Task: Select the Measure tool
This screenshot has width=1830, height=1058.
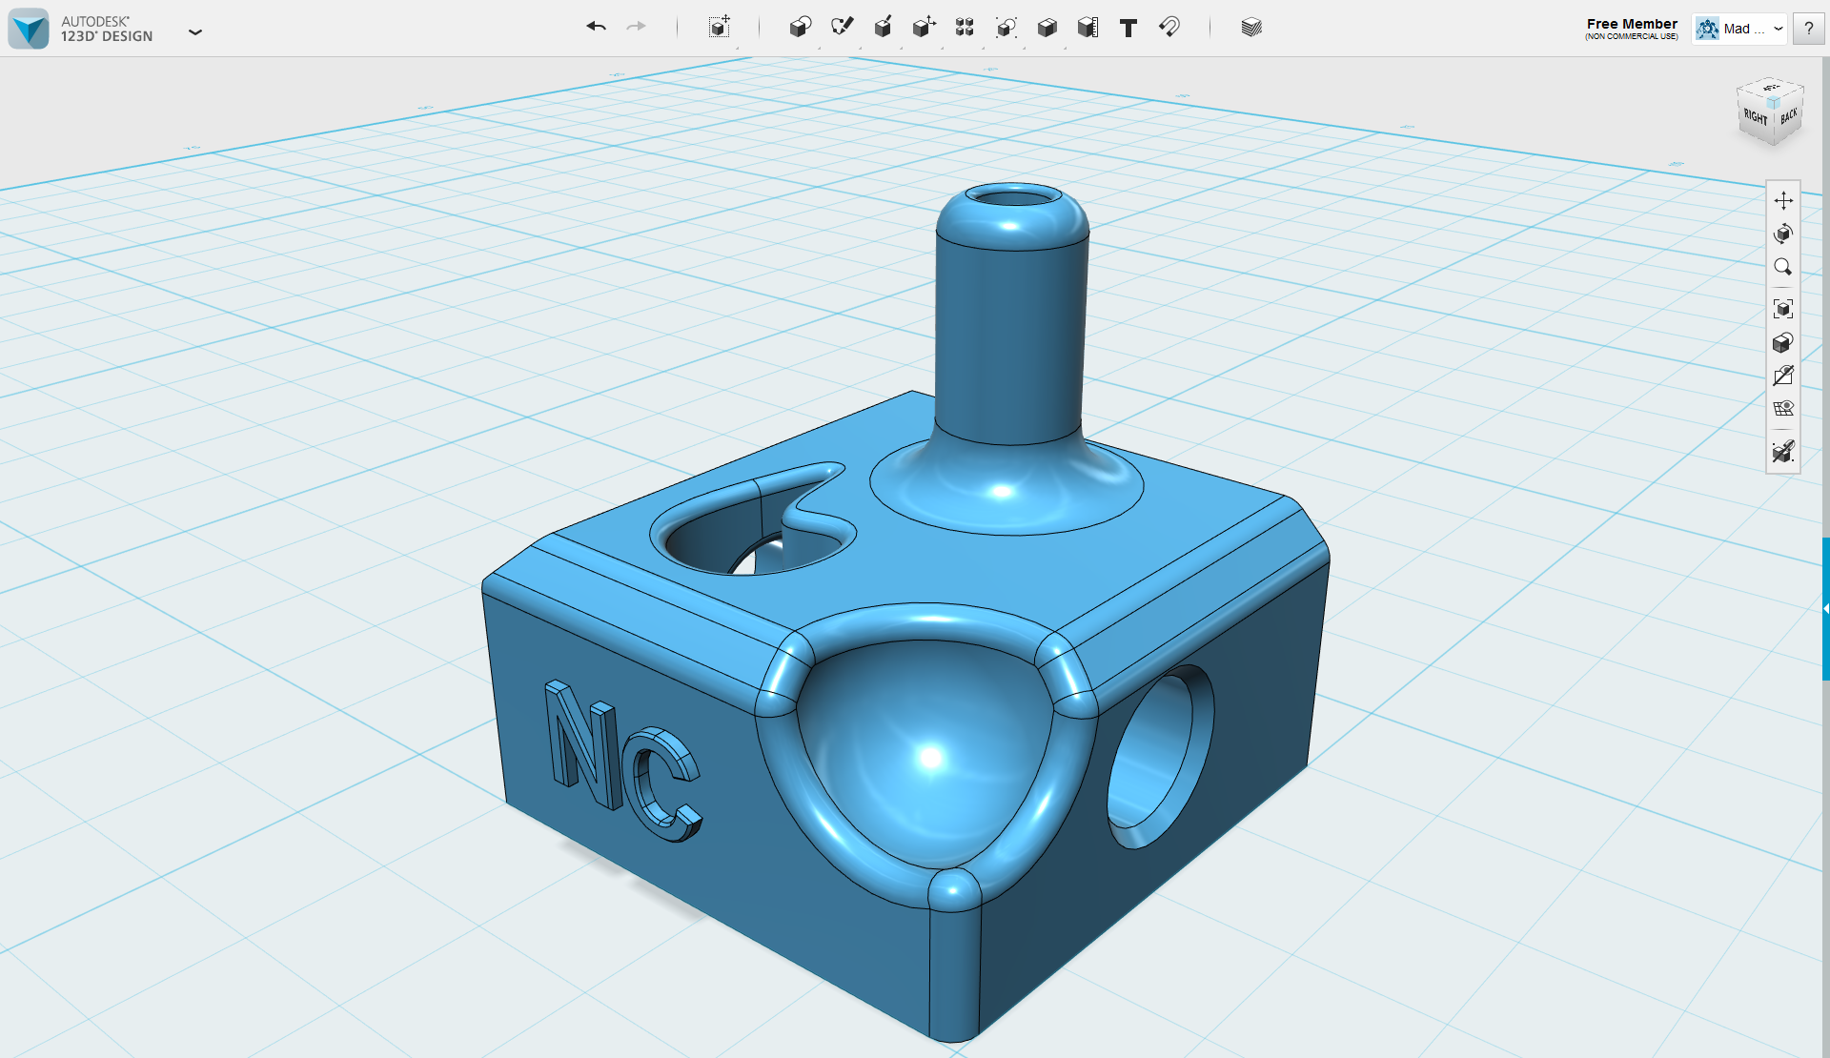Action: [1088, 27]
